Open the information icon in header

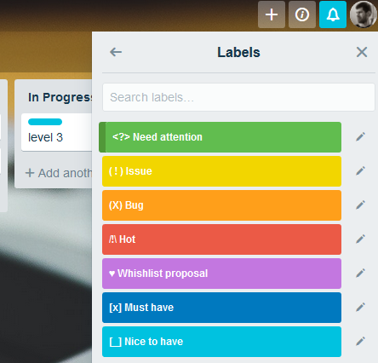(302, 14)
